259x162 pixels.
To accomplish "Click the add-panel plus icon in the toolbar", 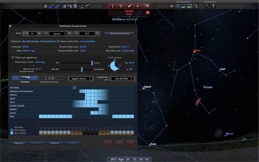I will click(x=196, y=6).
